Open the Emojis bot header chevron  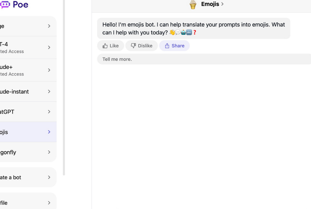tap(222, 4)
